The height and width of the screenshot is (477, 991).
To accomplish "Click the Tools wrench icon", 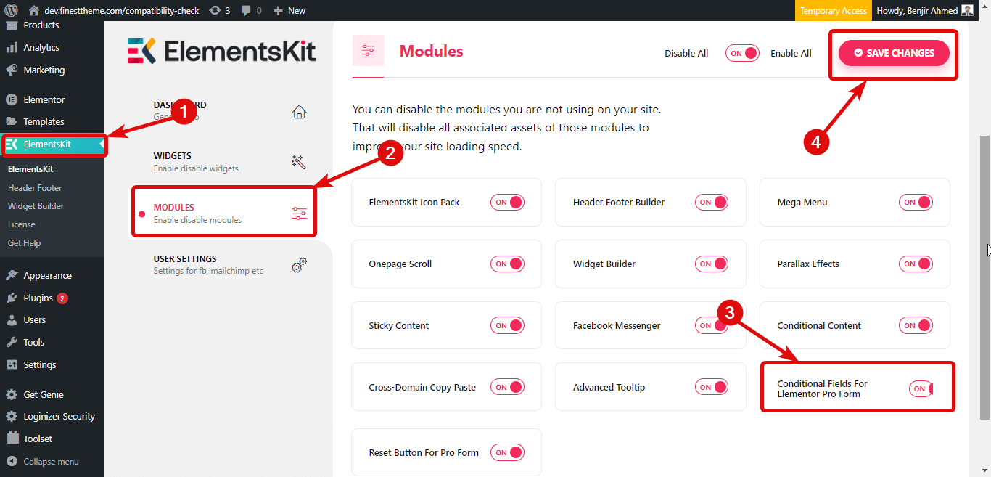I will pyautogui.click(x=12, y=342).
